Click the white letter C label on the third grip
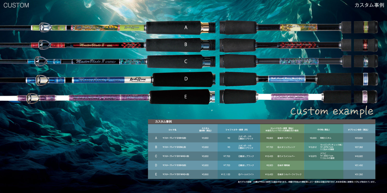This screenshot has height=193, width=387. click(186, 61)
